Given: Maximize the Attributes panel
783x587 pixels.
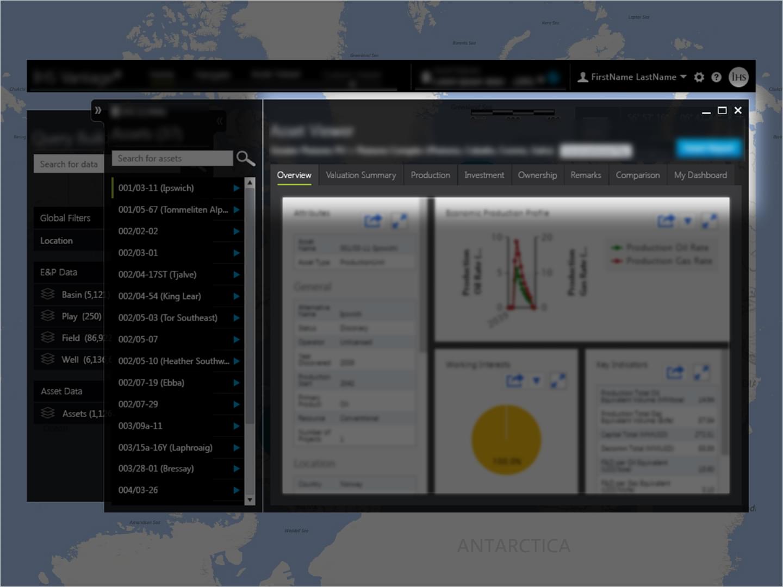Looking at the screenshot, I should pos(400,221).
